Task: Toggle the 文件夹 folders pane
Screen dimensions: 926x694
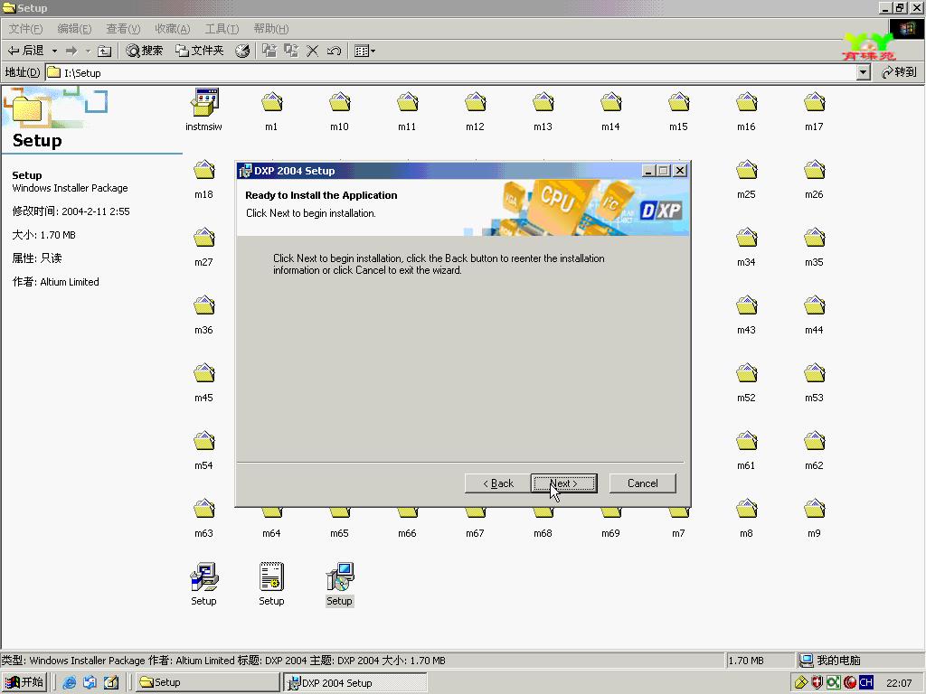Action: (x=200, y=51)
